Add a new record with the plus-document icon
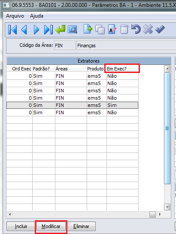The height and width of the screenshot is (234, 176). [88, 29]
